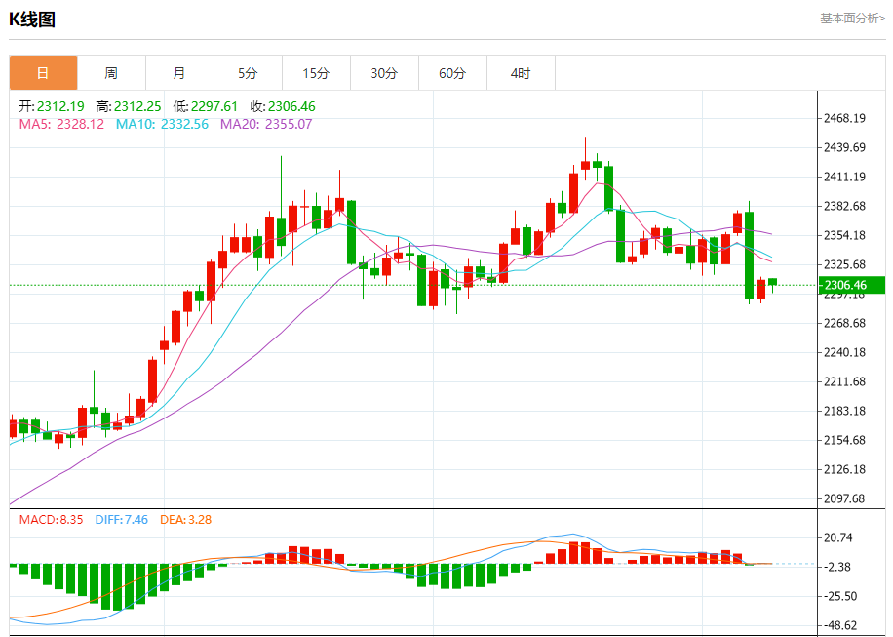This screenshot has width=893, height=637.
Task: Click the low price 2297.61
Action: [x=214, y=106]
